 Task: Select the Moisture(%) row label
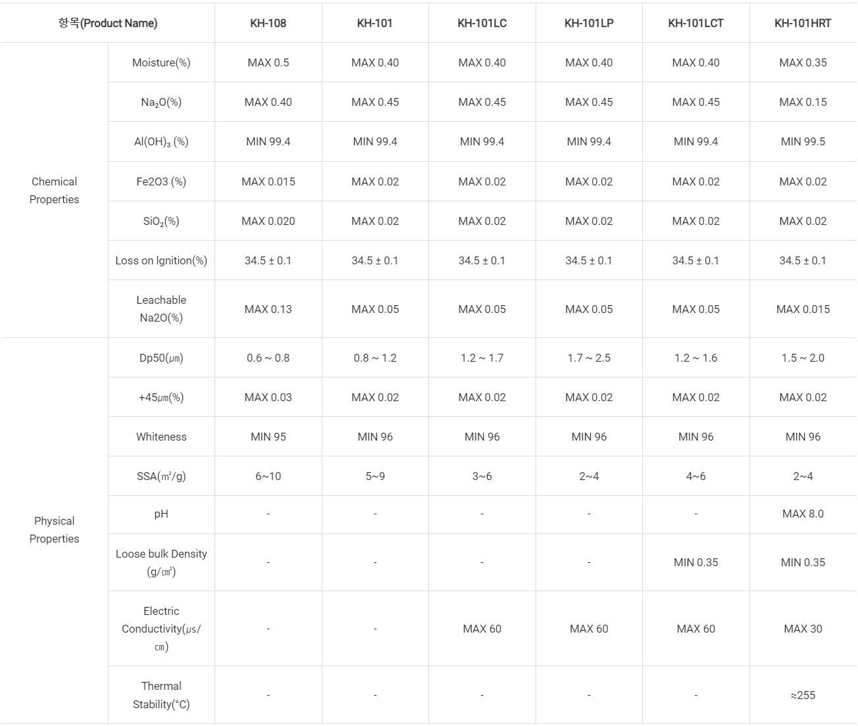(x=161, y=62)
